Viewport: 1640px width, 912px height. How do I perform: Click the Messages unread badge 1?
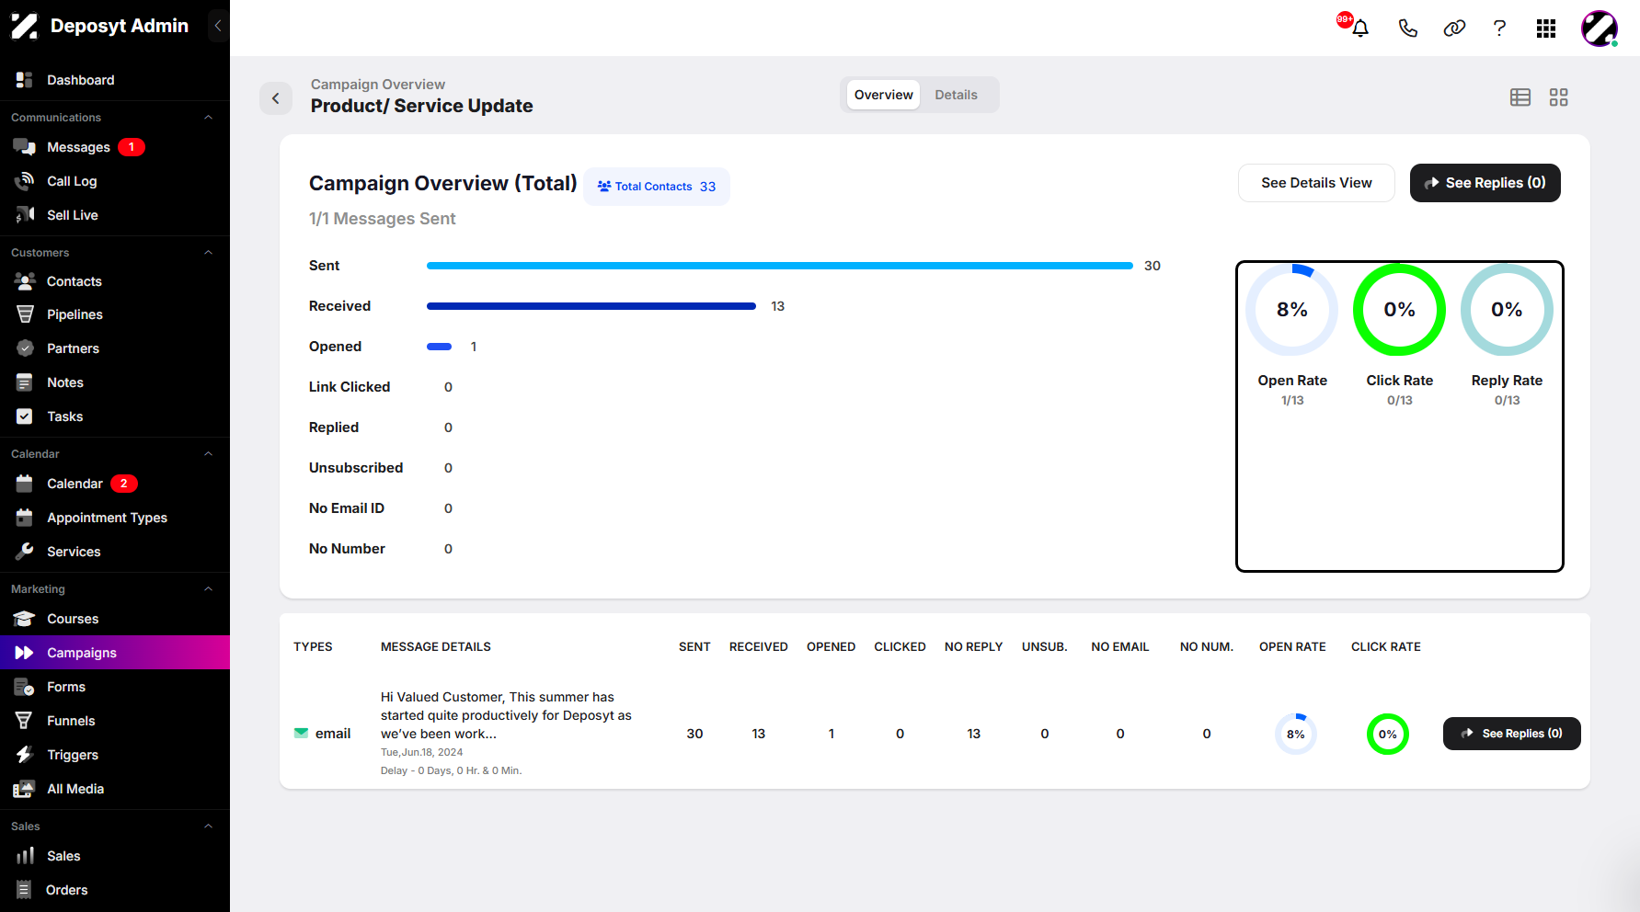point(132,147)
